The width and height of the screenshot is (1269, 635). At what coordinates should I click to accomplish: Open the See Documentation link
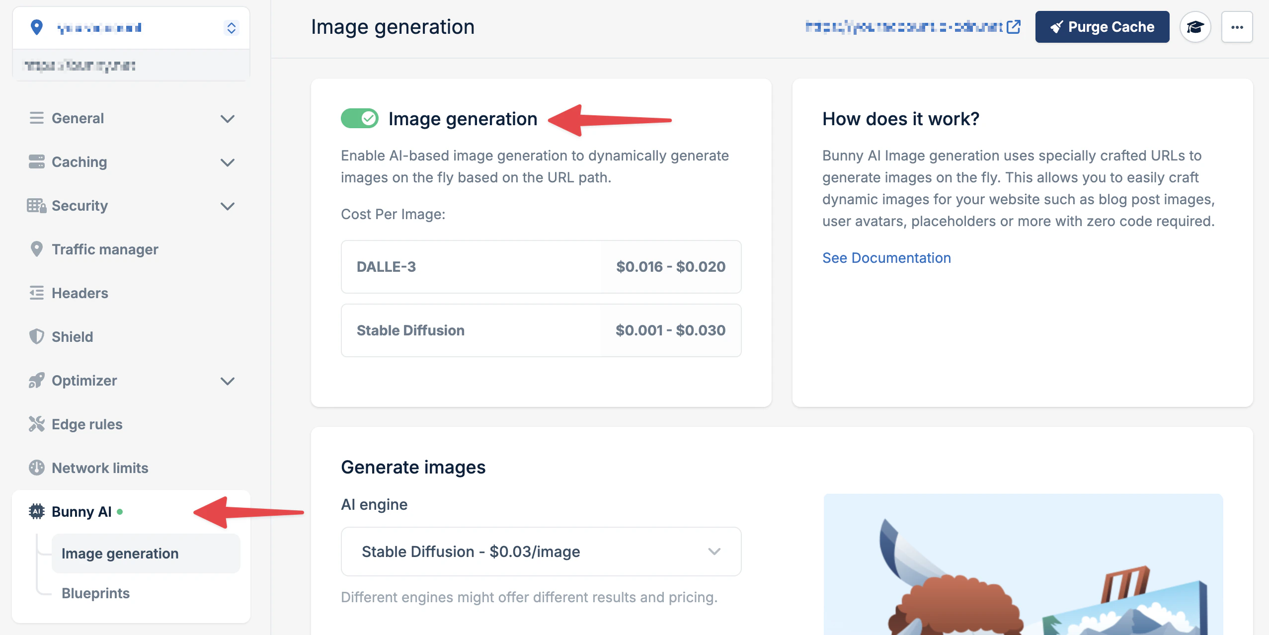click(x=886, y=258)
